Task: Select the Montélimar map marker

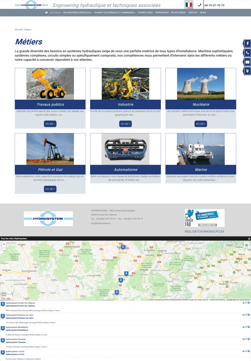Action: (x=117, y=292)
